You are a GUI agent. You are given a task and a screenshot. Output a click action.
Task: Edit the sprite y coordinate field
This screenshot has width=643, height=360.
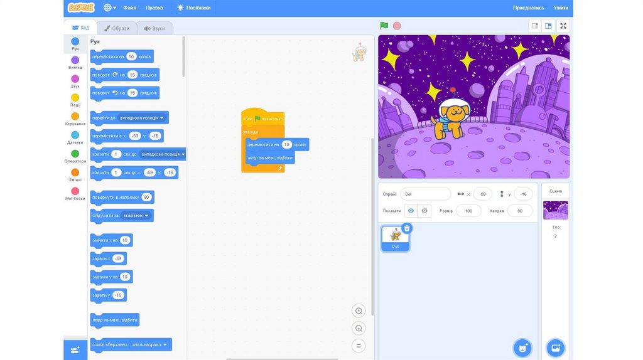tap(523, 194)
